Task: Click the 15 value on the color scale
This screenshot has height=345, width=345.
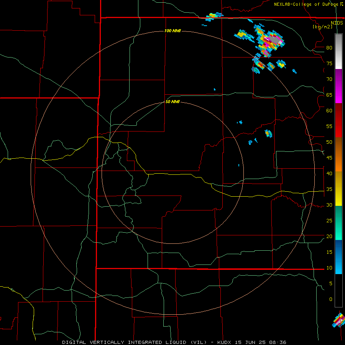Action: point(329,252)
